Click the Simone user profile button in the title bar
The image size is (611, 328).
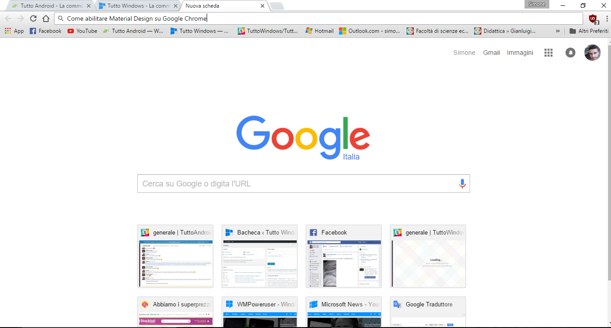click(536, 4)
